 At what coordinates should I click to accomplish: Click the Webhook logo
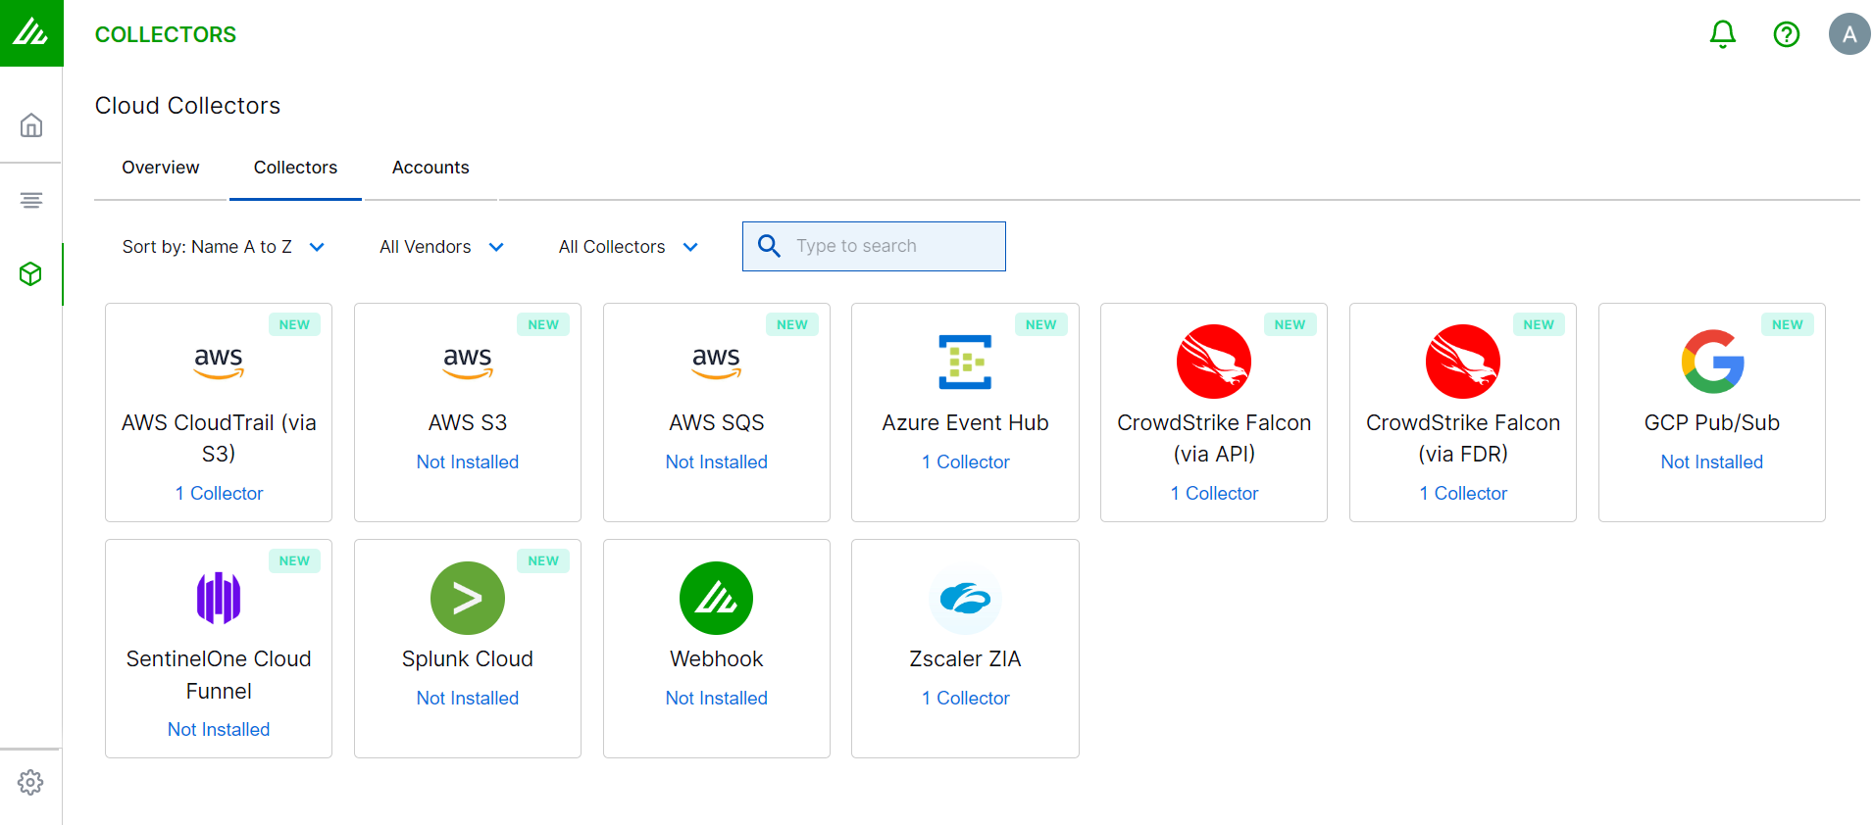(717, 598)
